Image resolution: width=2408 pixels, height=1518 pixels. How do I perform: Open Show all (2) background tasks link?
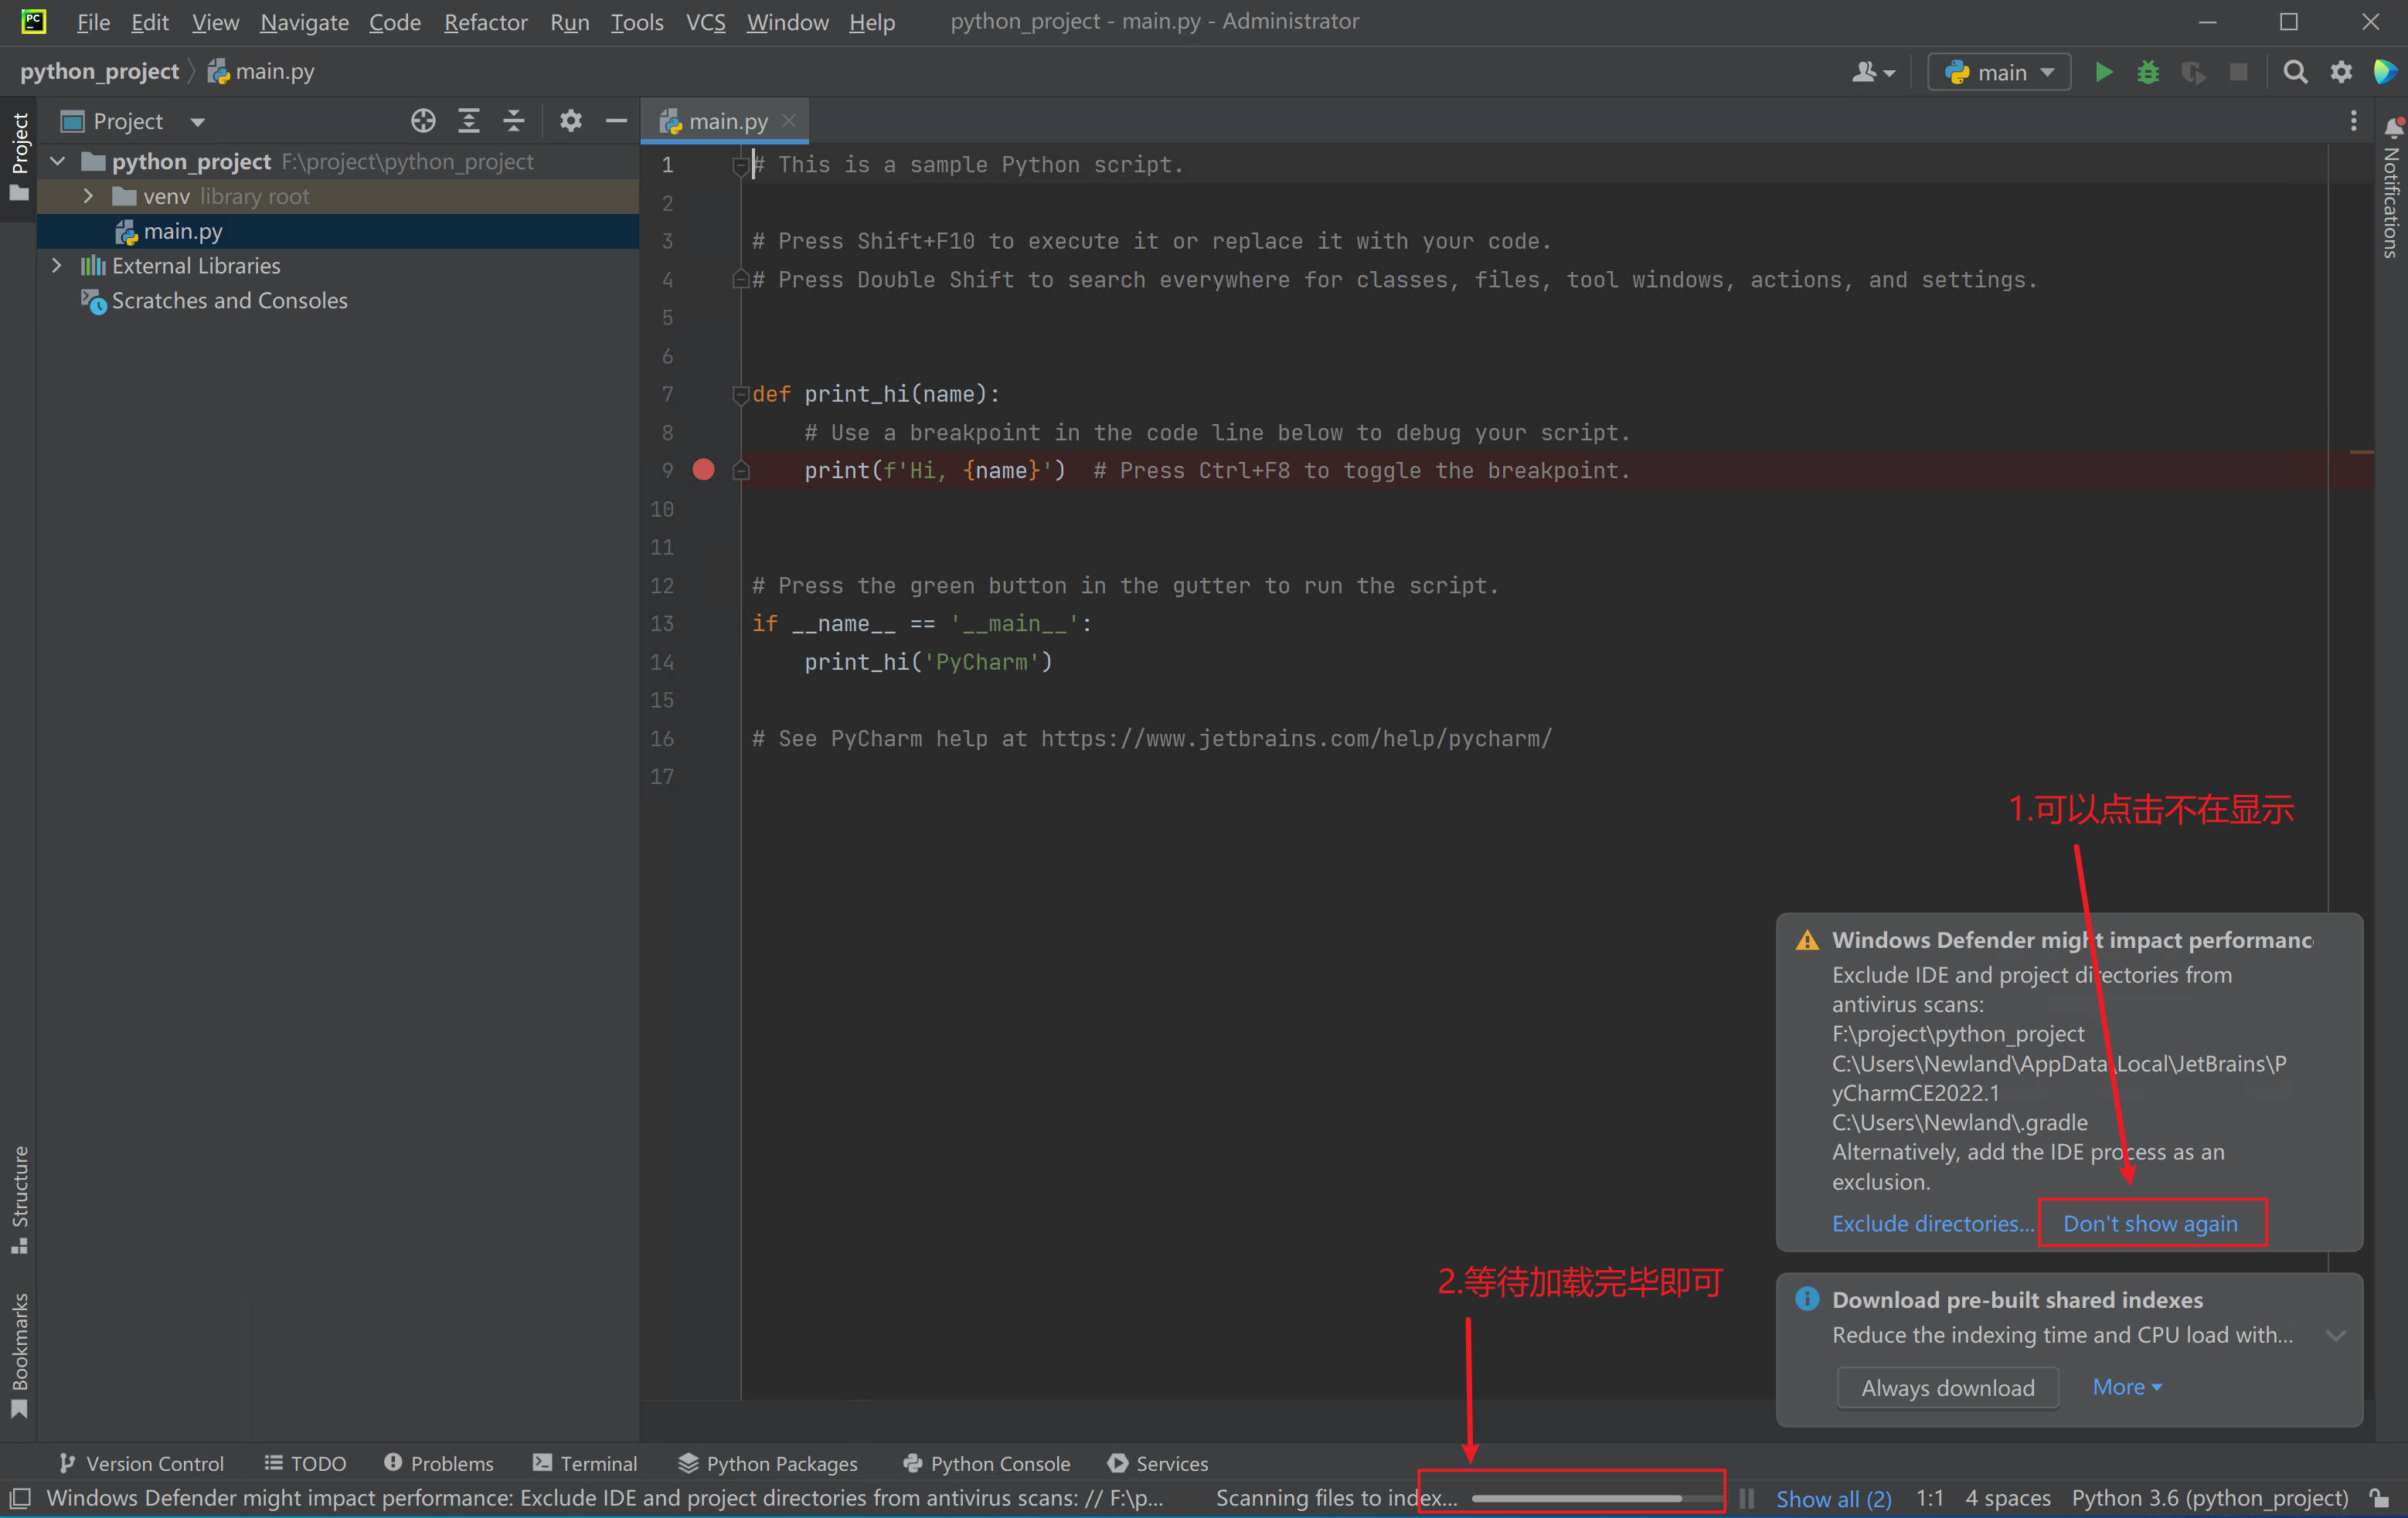[x=1833, y=1498]
